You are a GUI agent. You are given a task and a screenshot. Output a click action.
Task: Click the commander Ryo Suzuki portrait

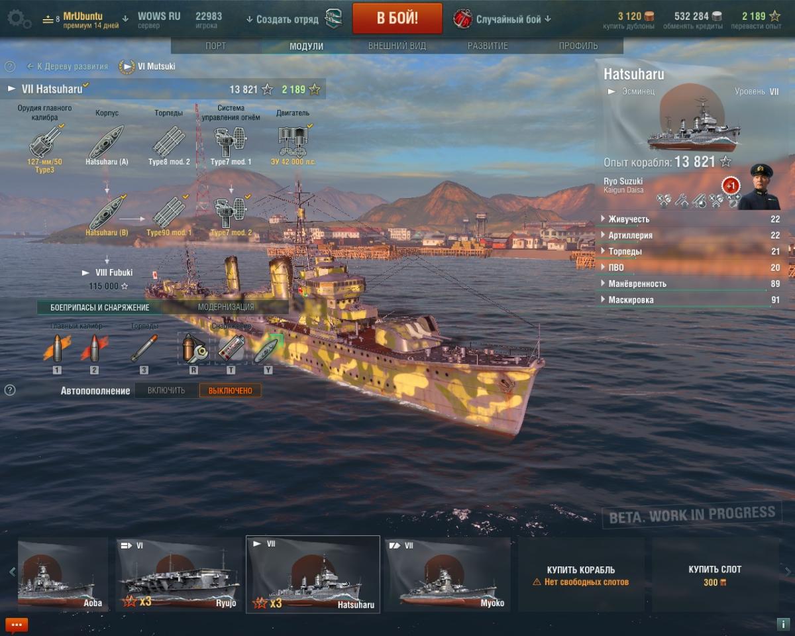[759, 188]
